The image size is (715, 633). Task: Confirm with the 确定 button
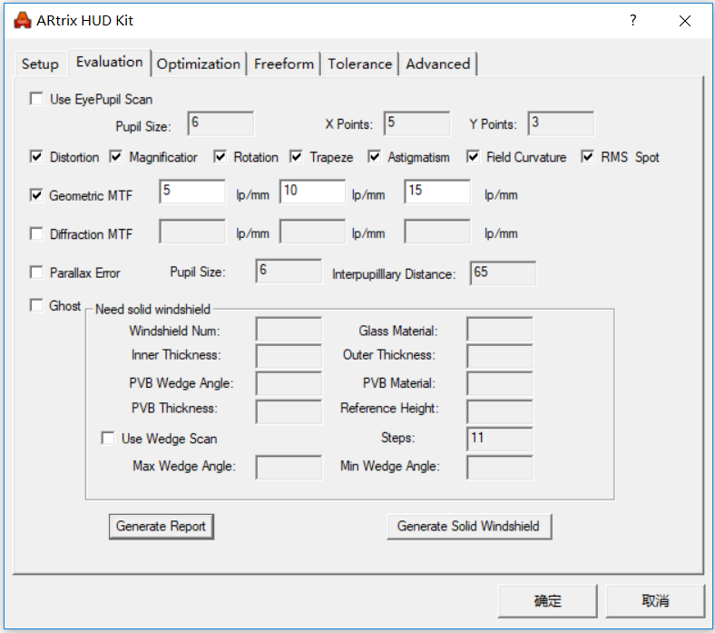click(x=548, y=600)
